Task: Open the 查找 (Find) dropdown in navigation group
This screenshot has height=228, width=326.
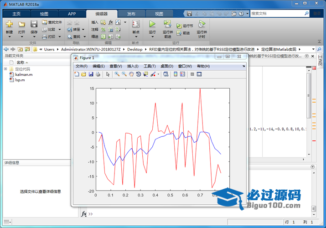Action: (85, 36)
